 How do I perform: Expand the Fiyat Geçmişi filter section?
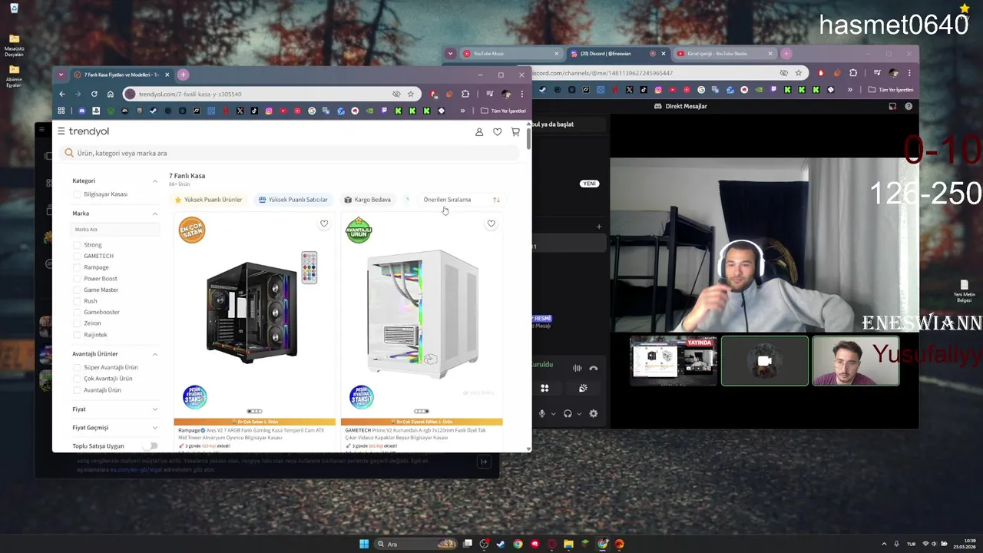tap(154, 428)
